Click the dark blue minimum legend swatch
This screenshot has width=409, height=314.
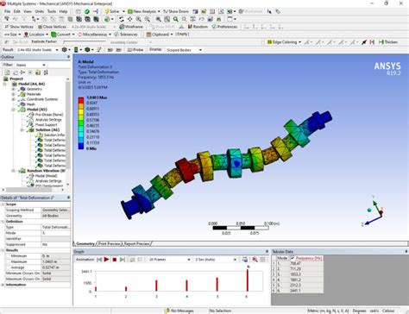tap(81, 147)
